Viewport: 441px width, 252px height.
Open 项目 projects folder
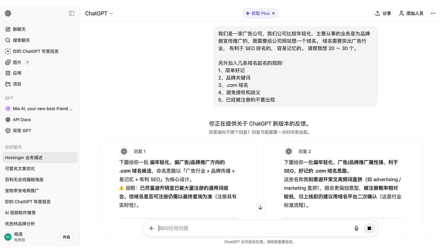pyautogui.click(x=17, y=84)
